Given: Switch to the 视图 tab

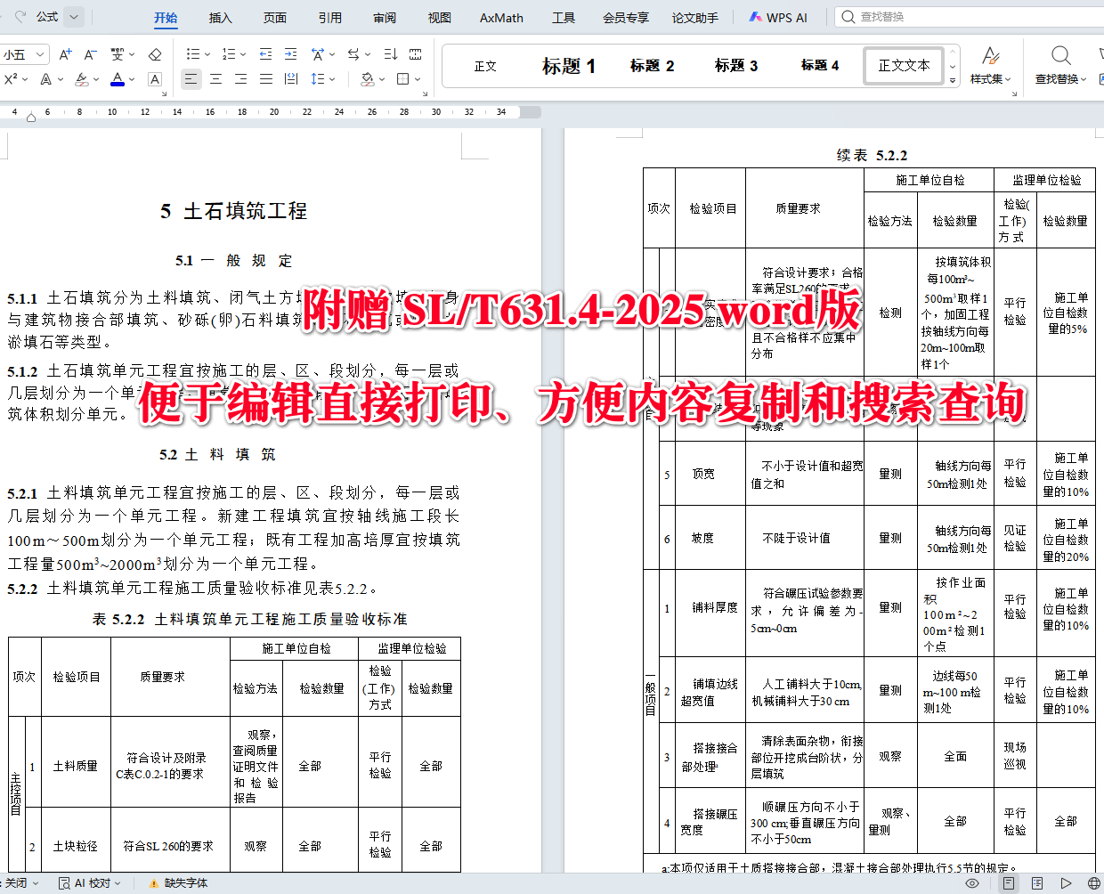Looking at the screenshot, I should (x=440, y=17).
